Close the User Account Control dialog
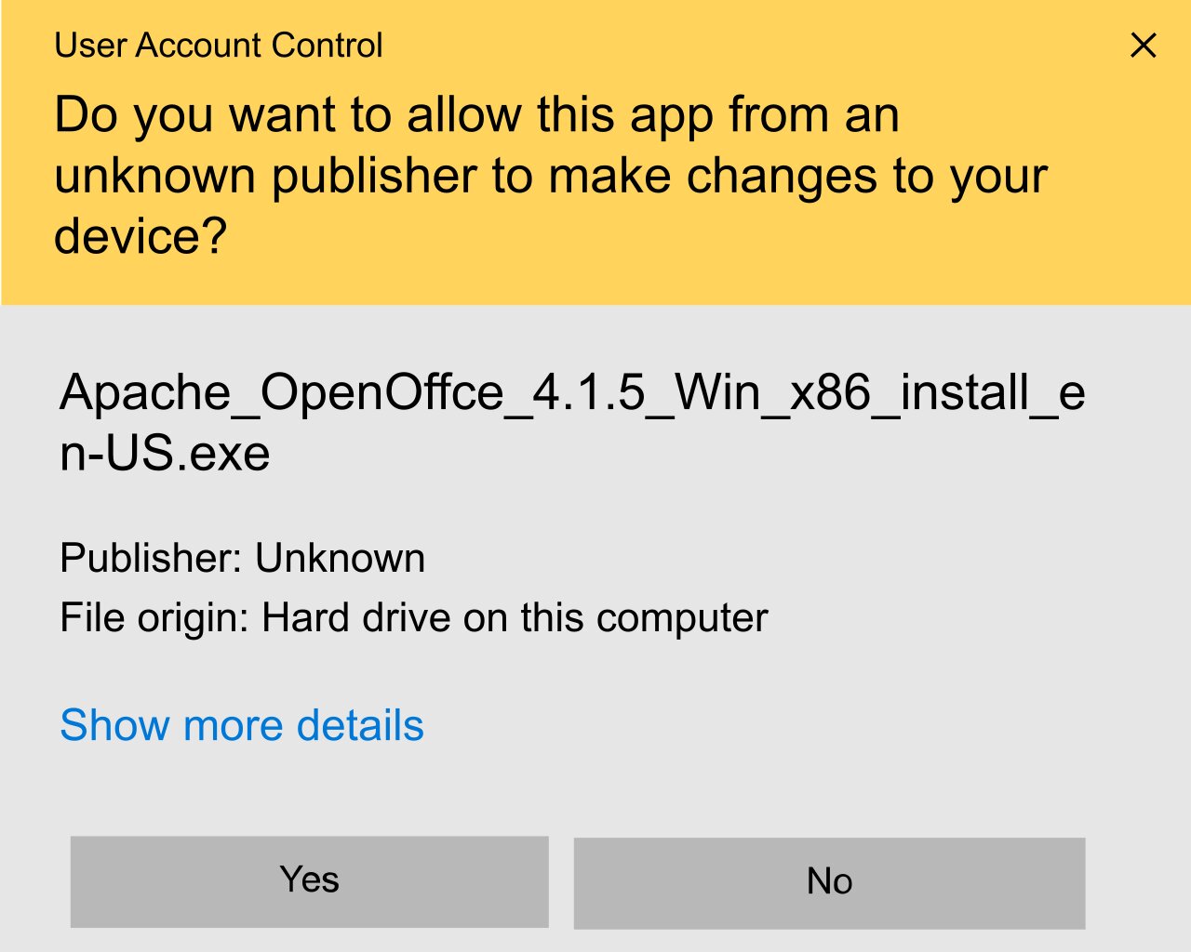This screenshot has width=1191, height=952. 1143,45
